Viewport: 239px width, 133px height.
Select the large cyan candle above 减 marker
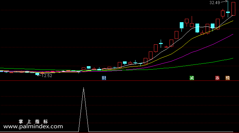(x=197, y=28)
